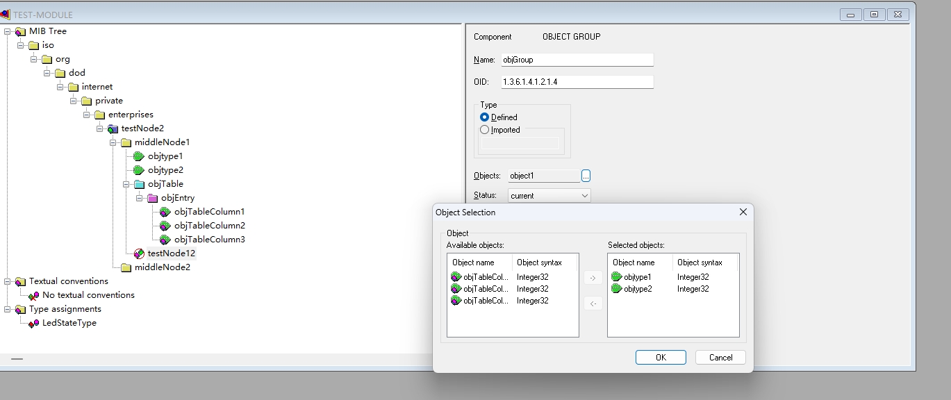Image resolution: width=951 pixels, height=400 pixels.
Task: Click Cancel in Object Selection dialog
Action: [x=720, y=357]
